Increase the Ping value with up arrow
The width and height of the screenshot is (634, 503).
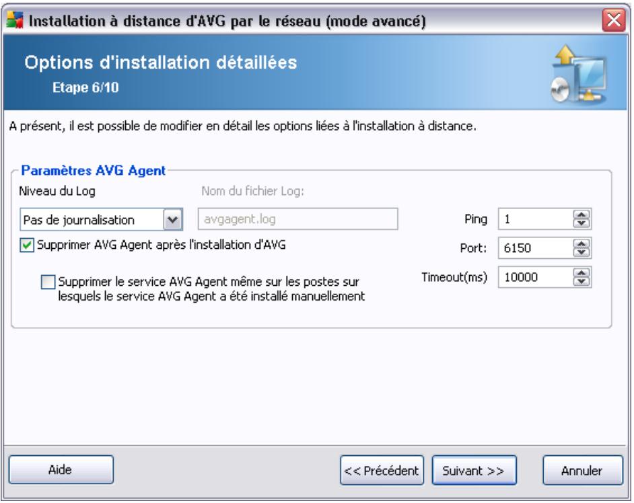[582, 215]
